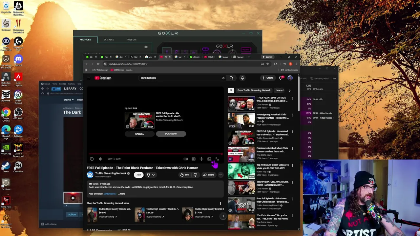Click the Chrome address bar URL
This screenshot has width=420, height=236.
tap(128, 64)
